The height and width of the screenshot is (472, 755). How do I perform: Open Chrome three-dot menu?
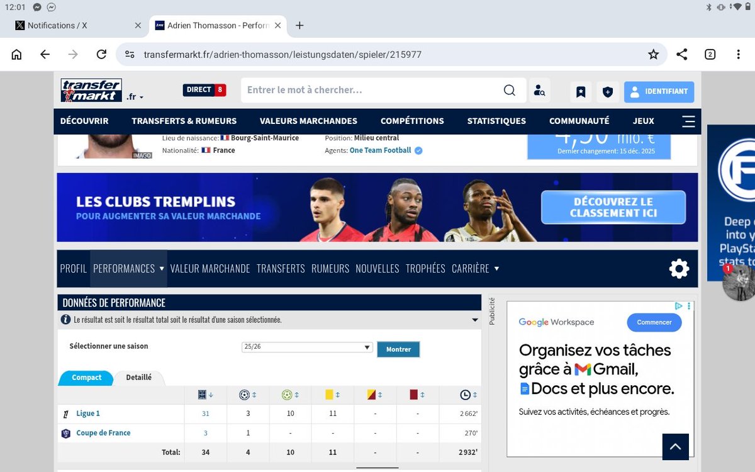pos(738,54)
